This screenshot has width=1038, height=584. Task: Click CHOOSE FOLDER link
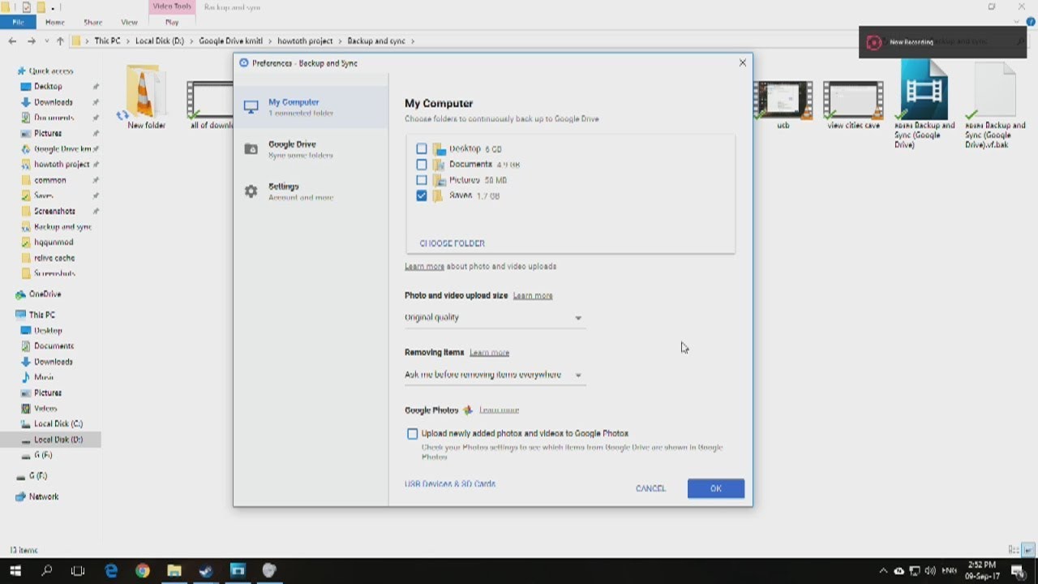[x=452, y=243]
